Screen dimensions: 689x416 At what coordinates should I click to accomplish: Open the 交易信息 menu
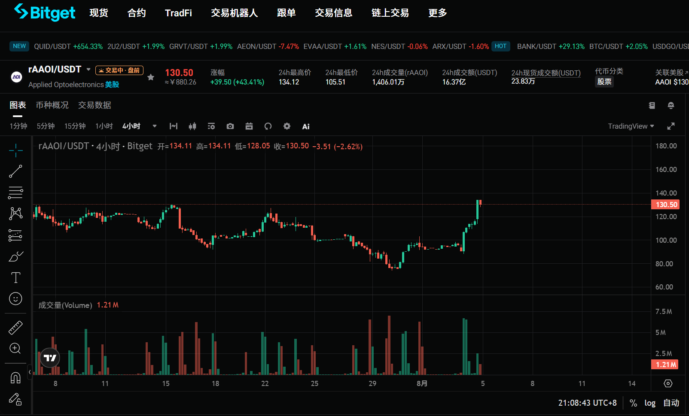[x=334, y=13]
